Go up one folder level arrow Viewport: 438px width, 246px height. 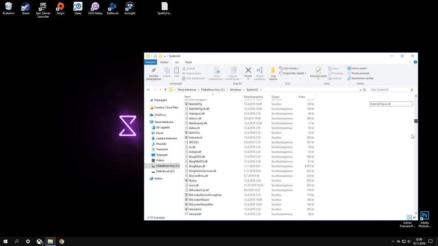point(165,90)
